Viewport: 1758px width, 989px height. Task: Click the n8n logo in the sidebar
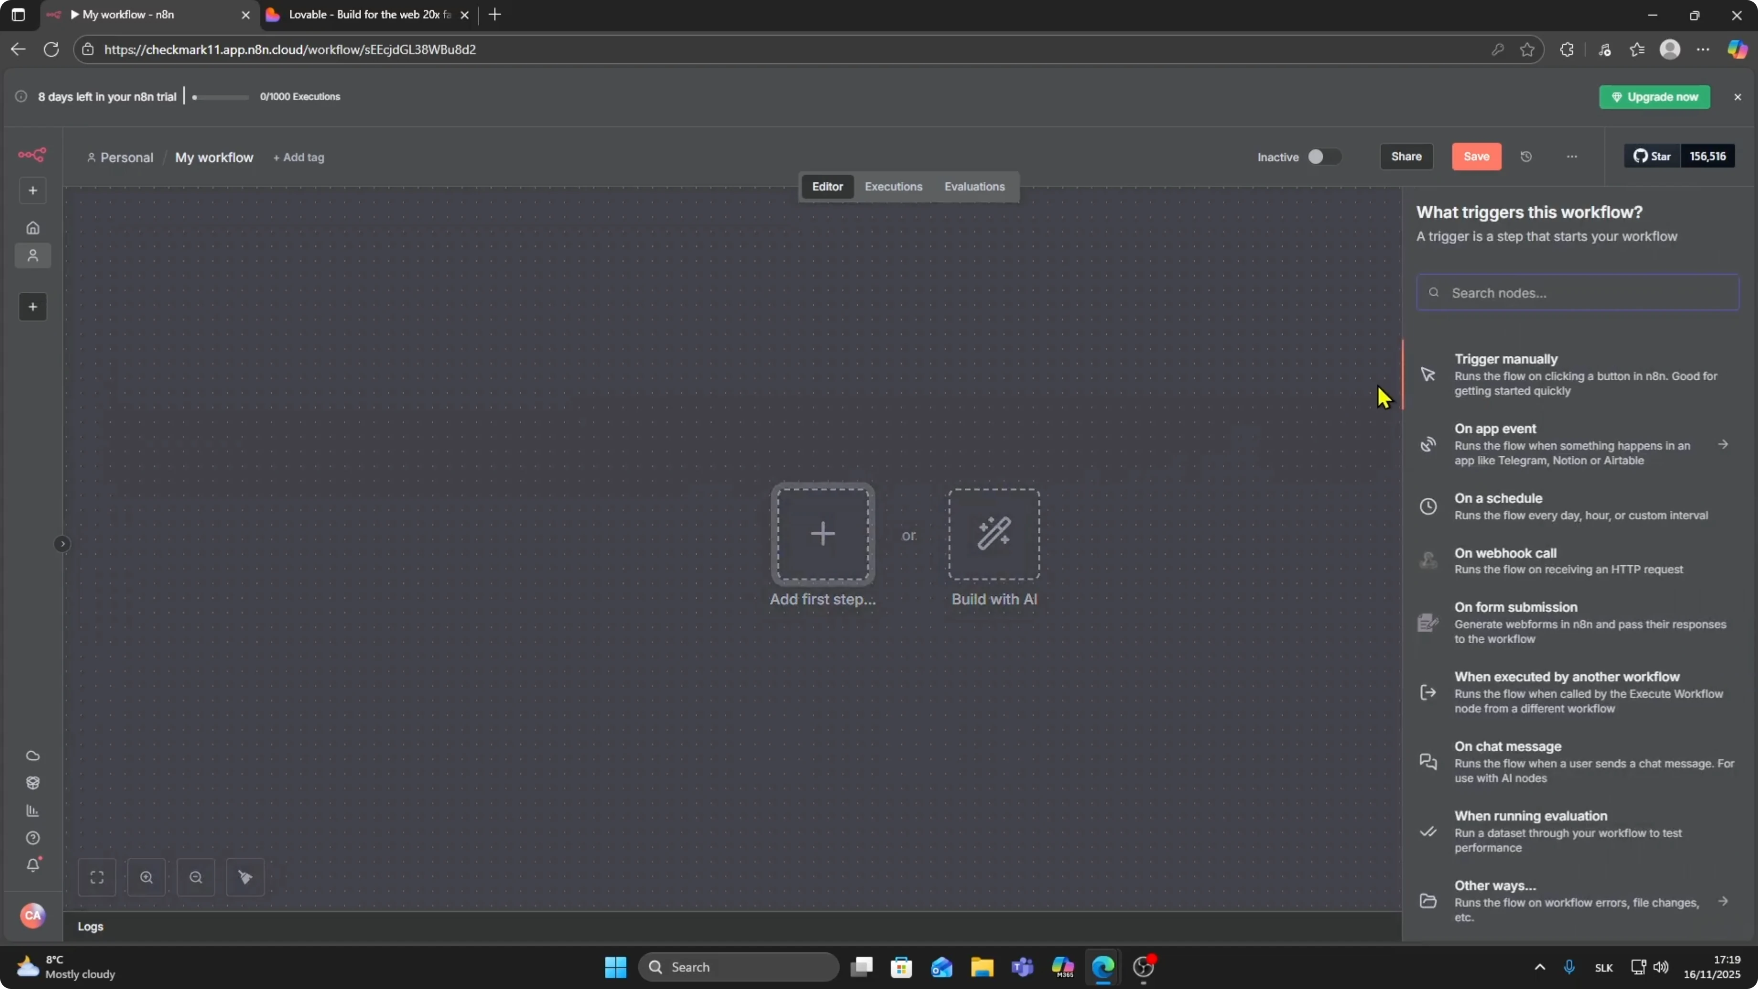(32, 155)
